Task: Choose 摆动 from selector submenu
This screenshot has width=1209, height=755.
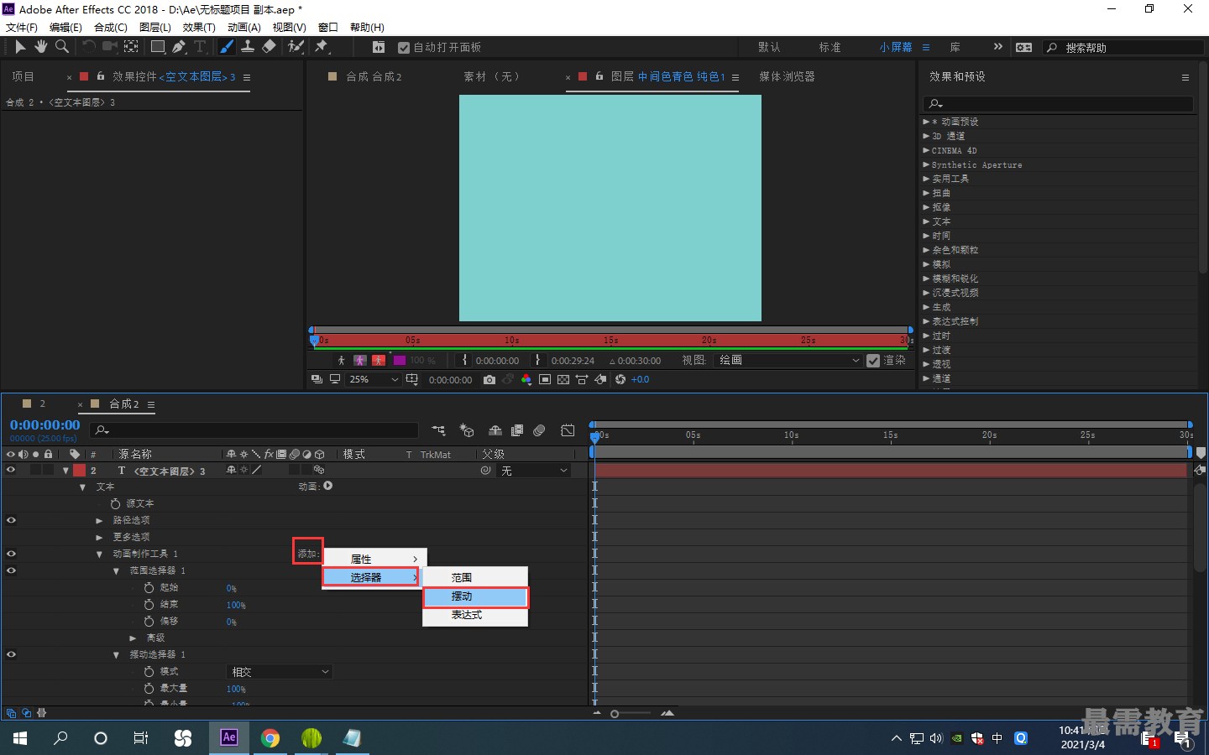Action: click(x=475, y=596)
